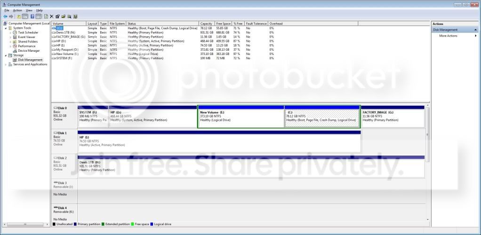Click More Actions in the Actions pane
This screenshot has height=235, width=481.
pyautogui.click(x=448, y=36)
